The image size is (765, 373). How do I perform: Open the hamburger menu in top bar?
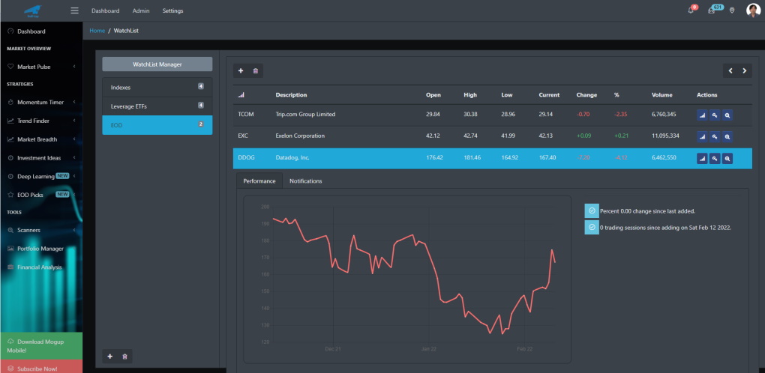click(75, 10)
